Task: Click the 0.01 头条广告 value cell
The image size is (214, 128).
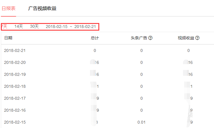Action: [x=141, y=122]
